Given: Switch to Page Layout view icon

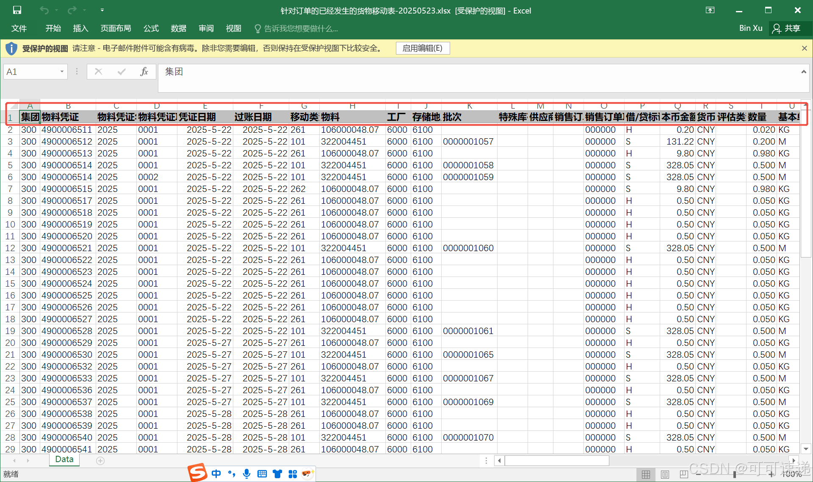Looking at the screenshot, I should pos(665,474).
